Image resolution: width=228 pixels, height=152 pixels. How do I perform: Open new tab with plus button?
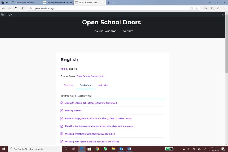108,3
